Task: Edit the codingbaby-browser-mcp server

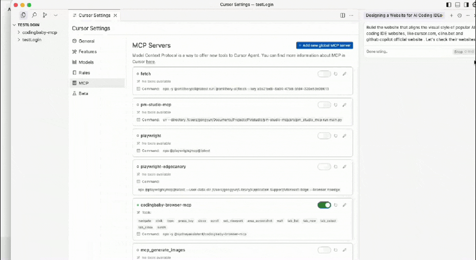Action: tap(344, 205)
